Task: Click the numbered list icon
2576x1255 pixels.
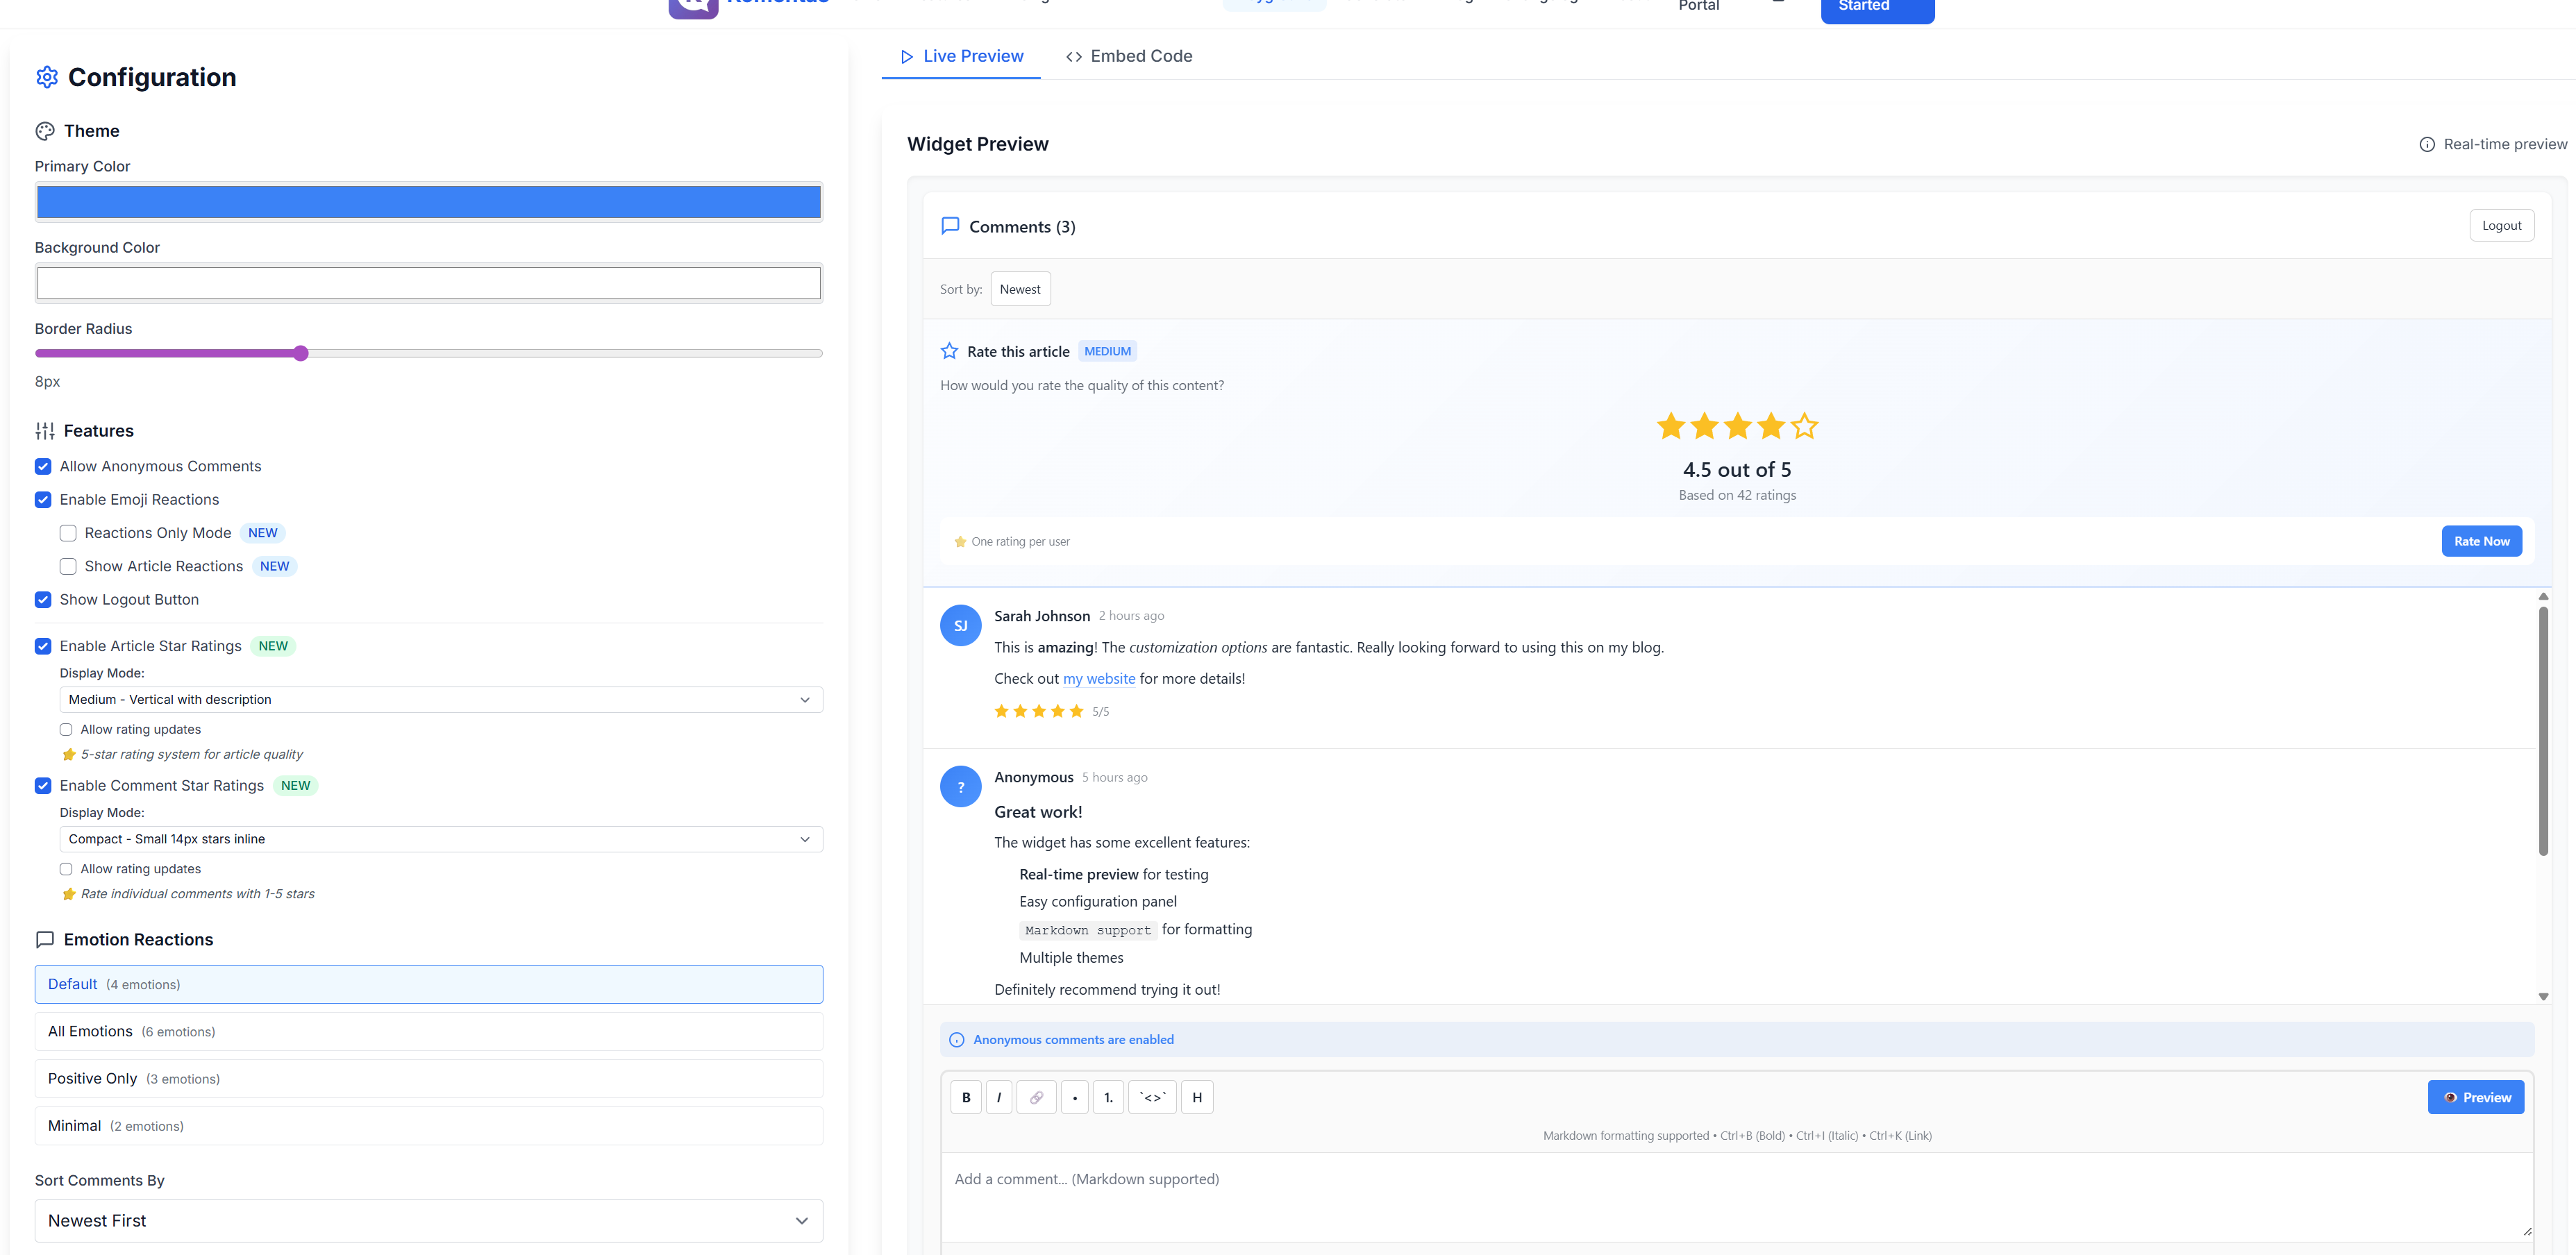Action: [1108, 1097]
